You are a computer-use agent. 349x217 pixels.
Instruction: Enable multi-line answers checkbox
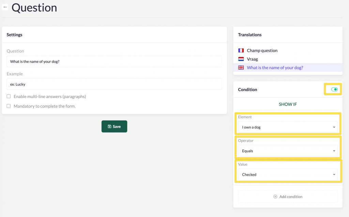tap(9, 96)
